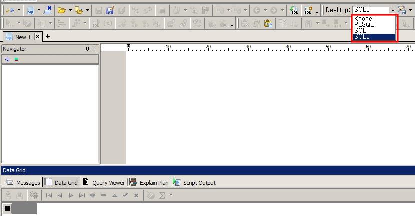415x216 pixels.
Task: Pin the Navigator panel
Action: click(x=87, y=49)
